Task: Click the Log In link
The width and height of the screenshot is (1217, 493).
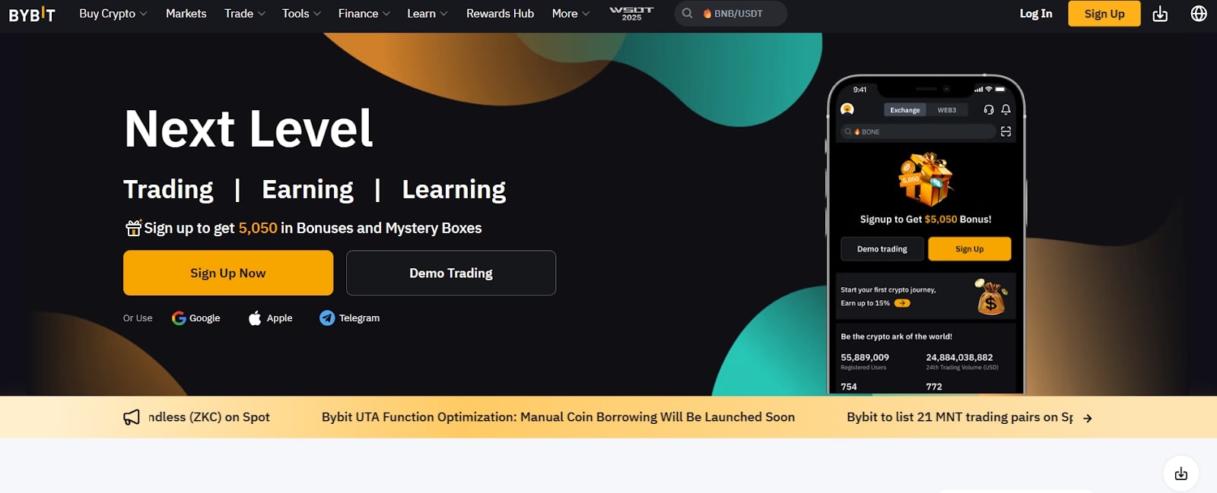Action: click(1035, 14)
